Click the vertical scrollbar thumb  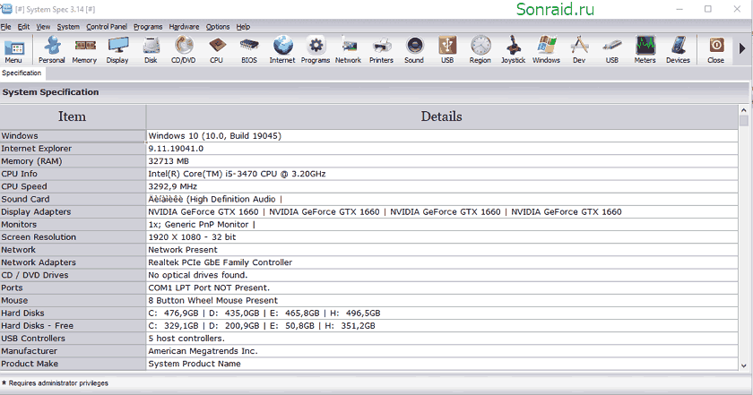[x=744, y=120]
